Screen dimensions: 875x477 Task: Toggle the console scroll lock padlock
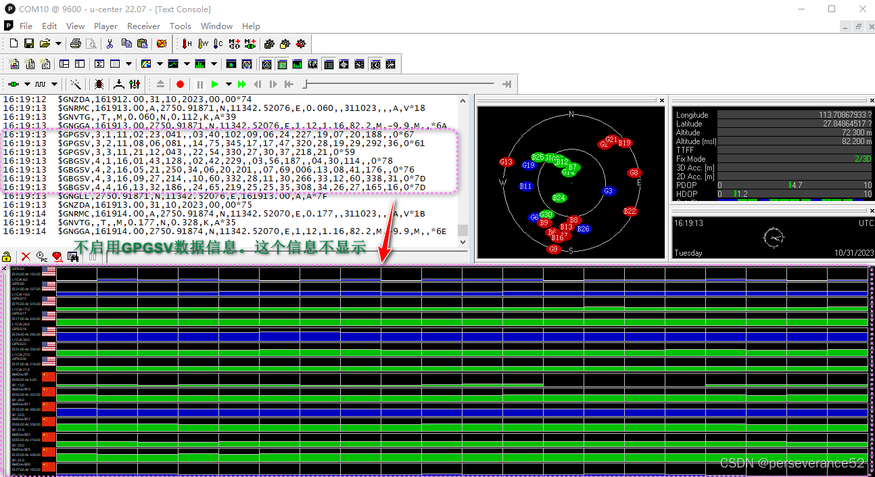point(7,256)
